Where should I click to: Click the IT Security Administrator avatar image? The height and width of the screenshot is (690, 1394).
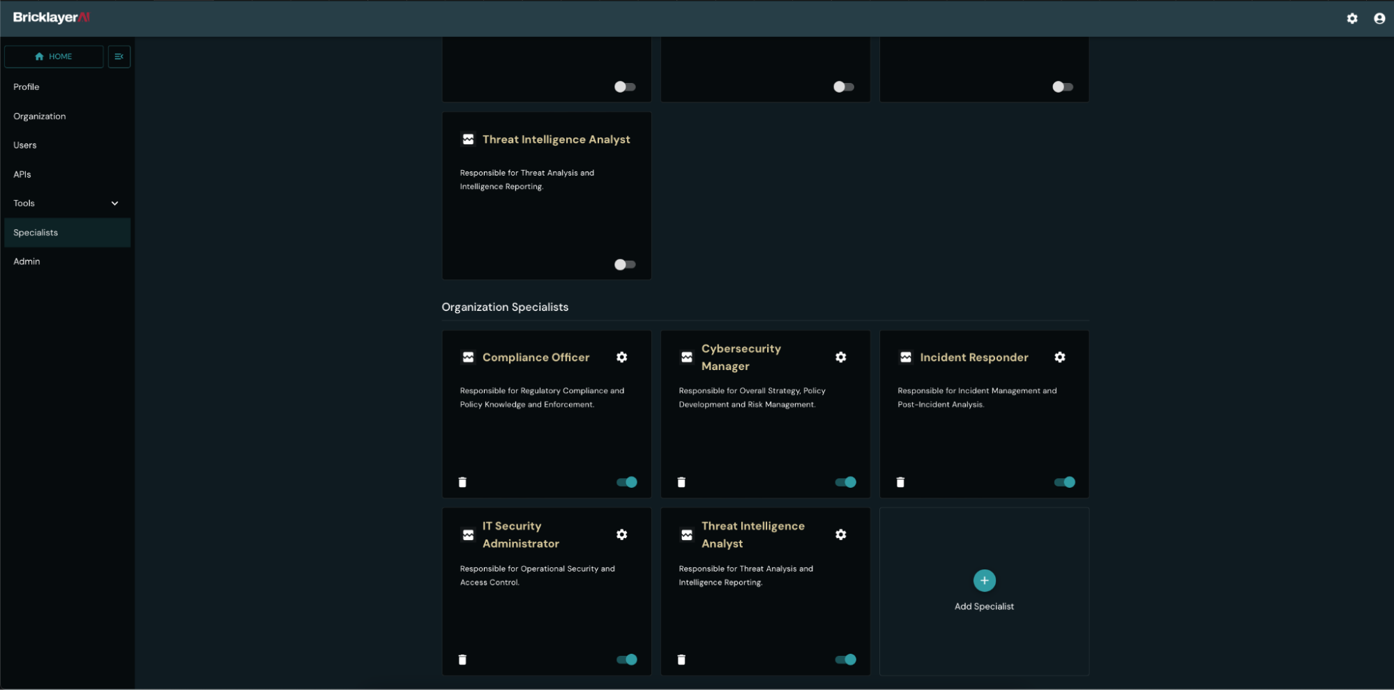[468, 535]
